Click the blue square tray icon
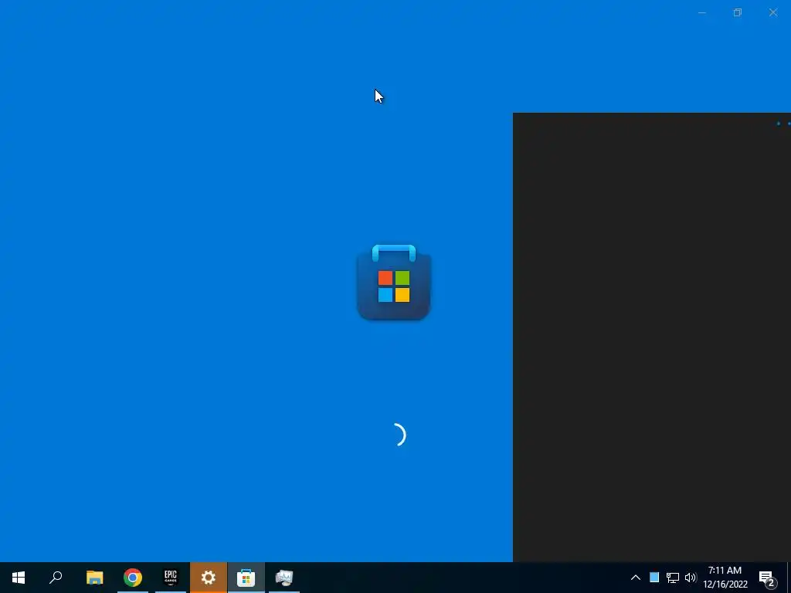The image size is (791, 593). (x=654, y=578)
